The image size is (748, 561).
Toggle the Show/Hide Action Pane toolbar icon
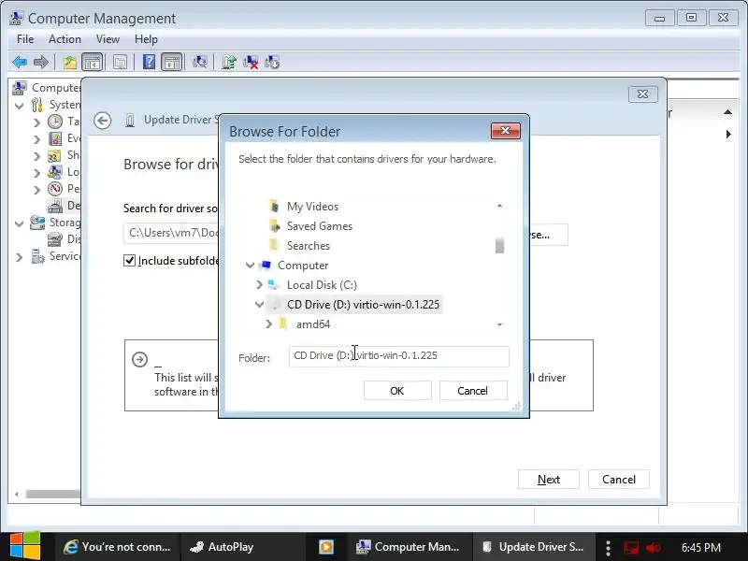(x=172, y=62)
